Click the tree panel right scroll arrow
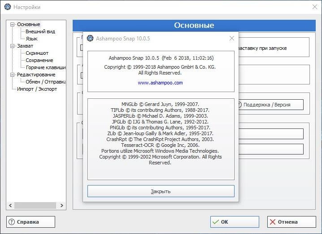The height and width of the screenshot is (234, 322). click(x=61, y=205)
